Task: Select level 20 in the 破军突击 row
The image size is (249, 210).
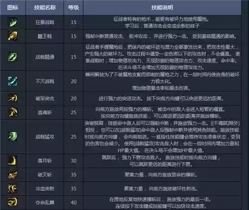Action: 74,98
